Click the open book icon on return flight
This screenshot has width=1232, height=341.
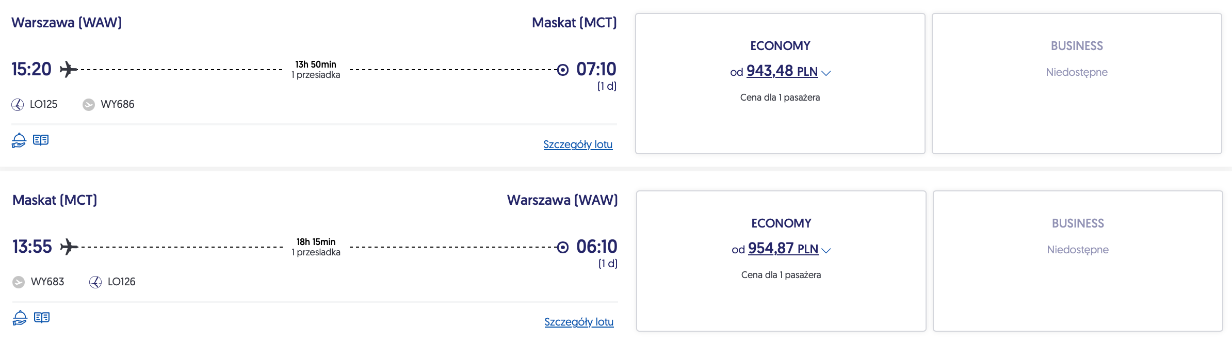pos(42,318)
